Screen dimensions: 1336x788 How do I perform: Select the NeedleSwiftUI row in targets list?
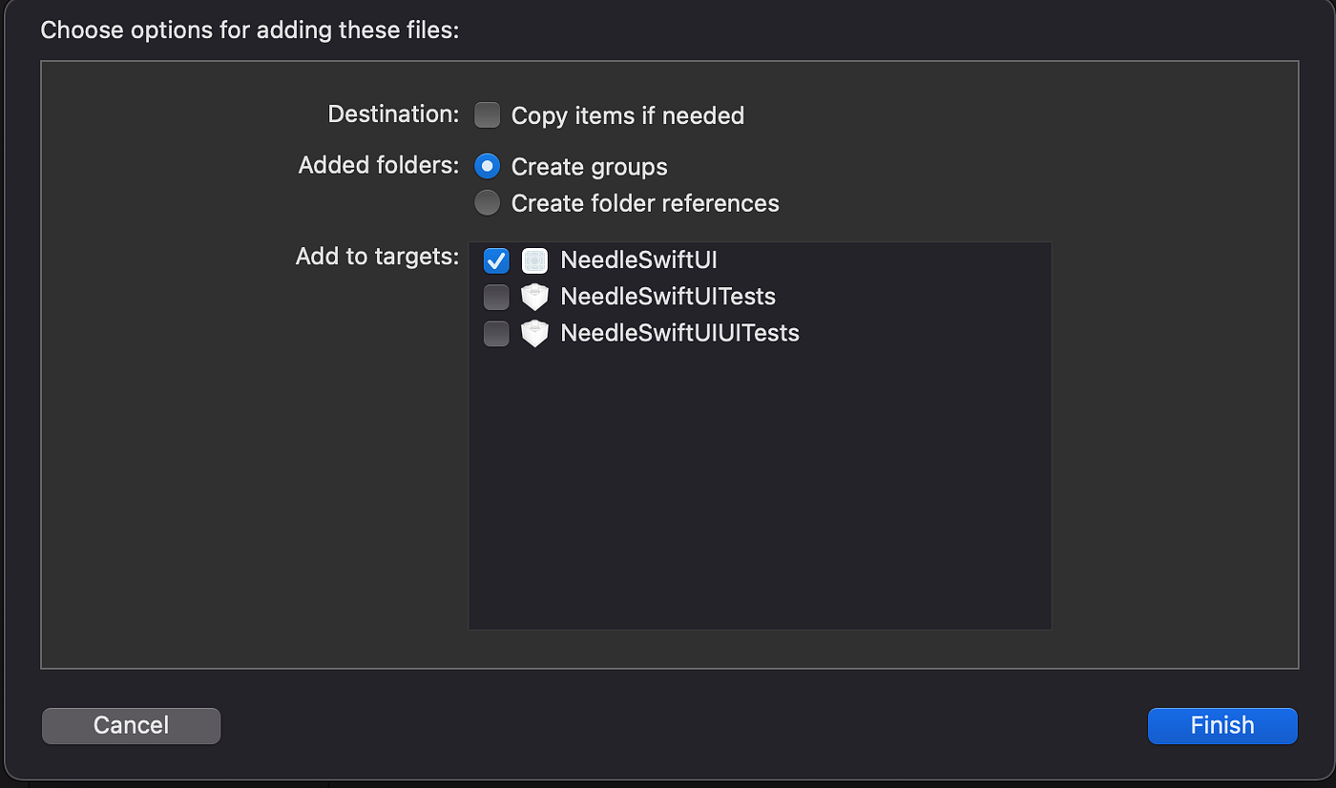click(x=638, y=260)
